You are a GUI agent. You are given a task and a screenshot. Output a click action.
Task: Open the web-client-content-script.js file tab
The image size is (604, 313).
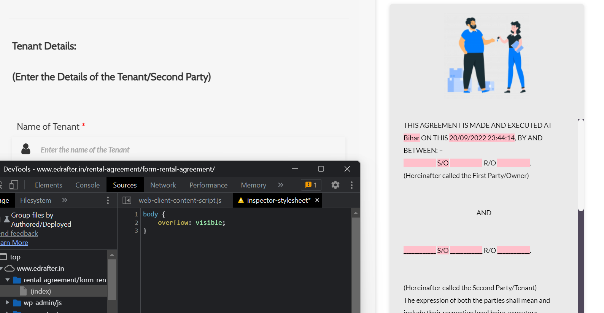(180, 200)
